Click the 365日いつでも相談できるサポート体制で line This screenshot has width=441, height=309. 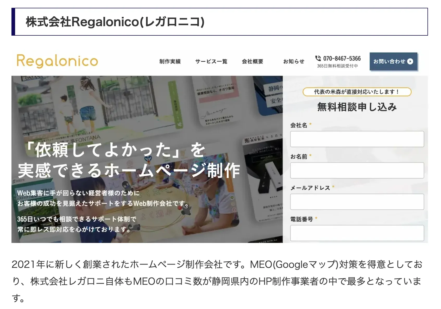click(x=77, y=219)
